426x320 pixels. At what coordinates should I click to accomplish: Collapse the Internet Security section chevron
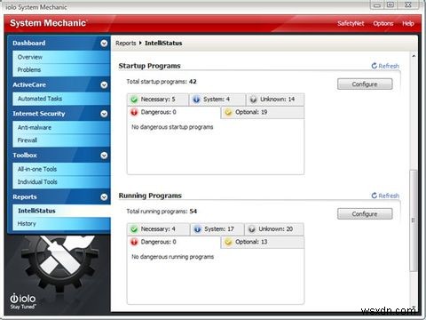click(104, 114)
